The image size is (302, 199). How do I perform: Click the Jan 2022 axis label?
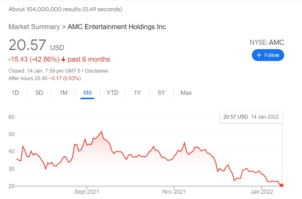(x=260, y=192)
